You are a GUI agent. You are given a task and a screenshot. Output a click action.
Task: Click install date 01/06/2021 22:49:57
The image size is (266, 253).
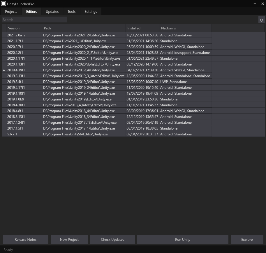pos(142,59)
